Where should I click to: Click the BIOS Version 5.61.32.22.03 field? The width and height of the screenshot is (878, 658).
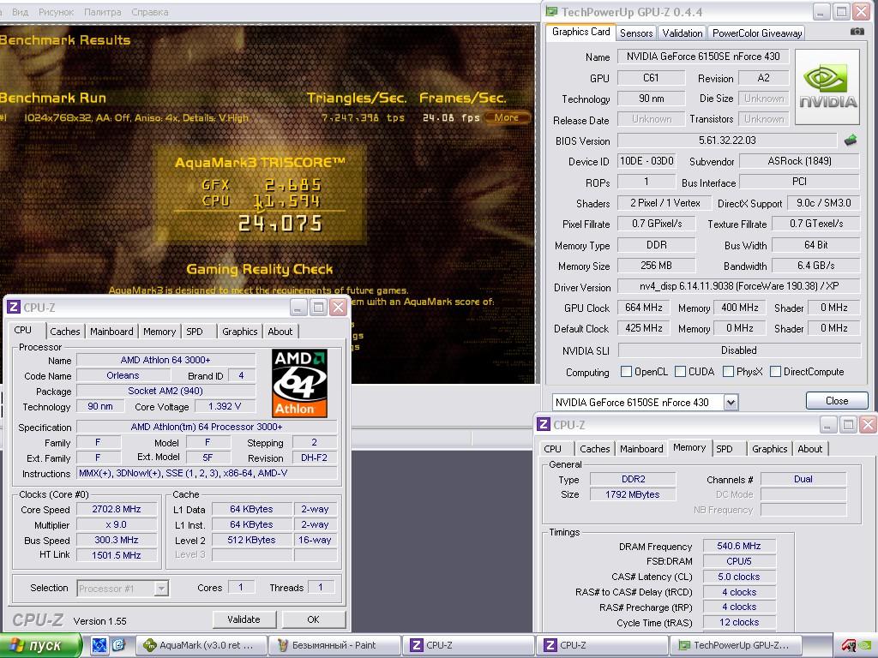click(727, 141)
